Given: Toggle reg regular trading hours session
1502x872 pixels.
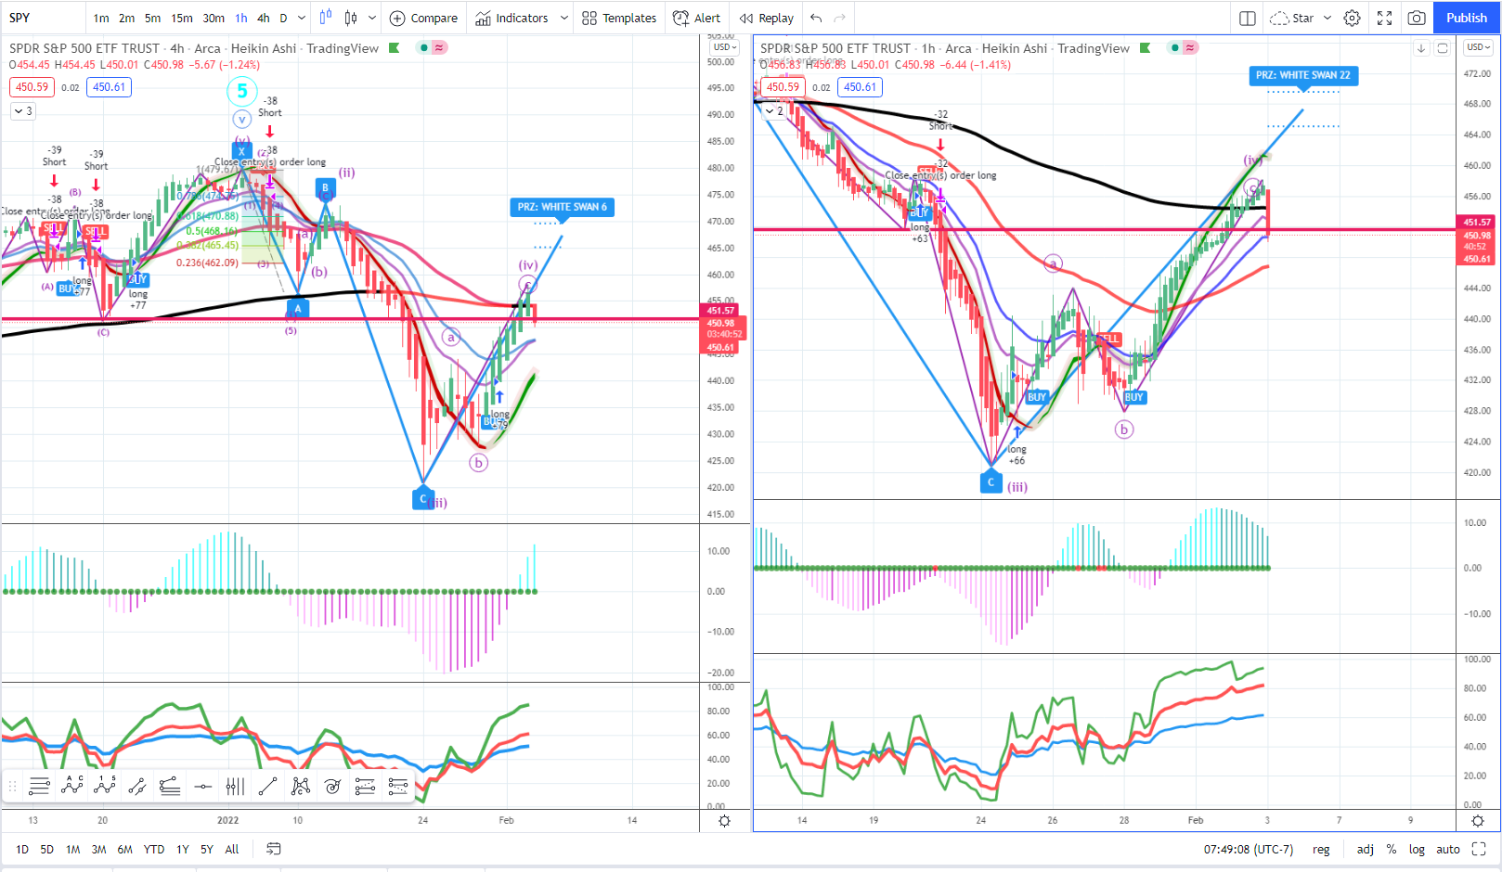Looking at the screenshot, I should (x=1321, y=849).
